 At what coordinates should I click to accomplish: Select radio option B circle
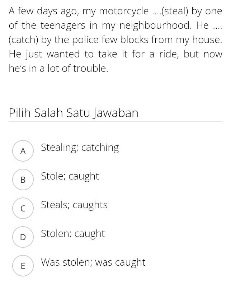coord(23,180)
